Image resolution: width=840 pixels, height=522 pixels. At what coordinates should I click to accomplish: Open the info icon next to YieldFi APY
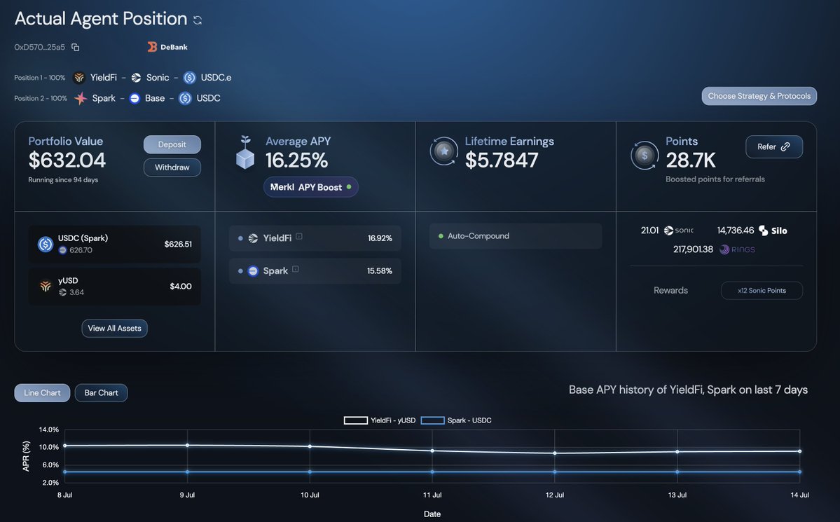point(299,236)
